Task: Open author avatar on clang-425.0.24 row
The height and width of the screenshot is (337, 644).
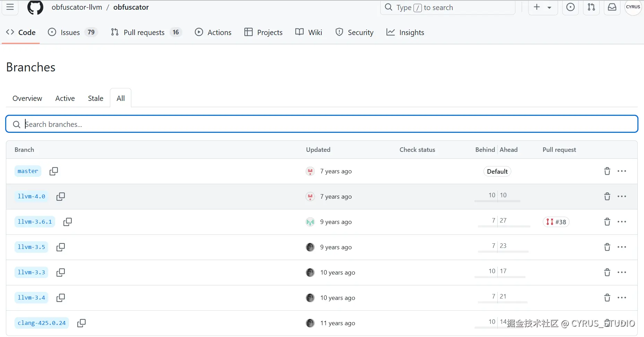Action: pos(310,323)
